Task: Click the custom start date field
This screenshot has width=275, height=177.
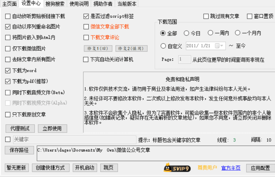Action: pos(205,46)
